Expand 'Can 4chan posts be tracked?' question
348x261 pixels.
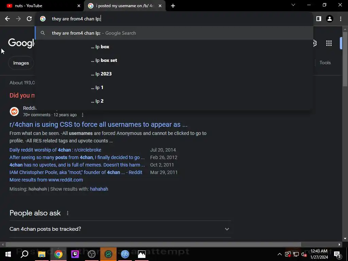point(120,229)
